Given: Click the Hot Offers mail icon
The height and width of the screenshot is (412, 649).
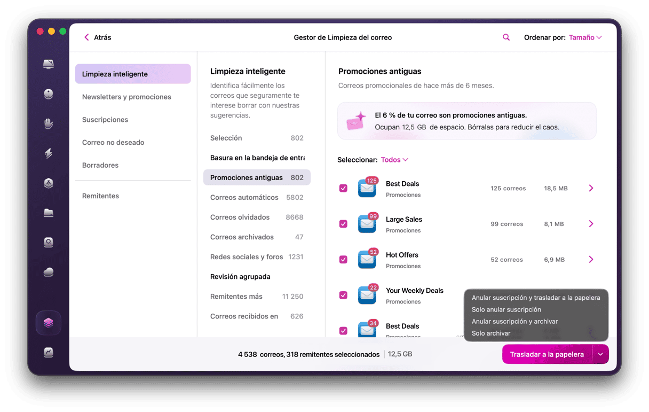Looking at the screenshot, I should [x=367, y=259].
